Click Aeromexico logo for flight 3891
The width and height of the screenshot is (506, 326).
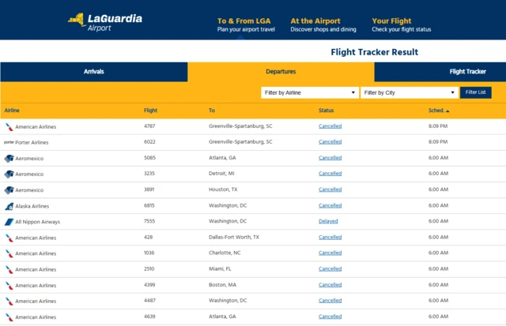click(x=9, y=190)
